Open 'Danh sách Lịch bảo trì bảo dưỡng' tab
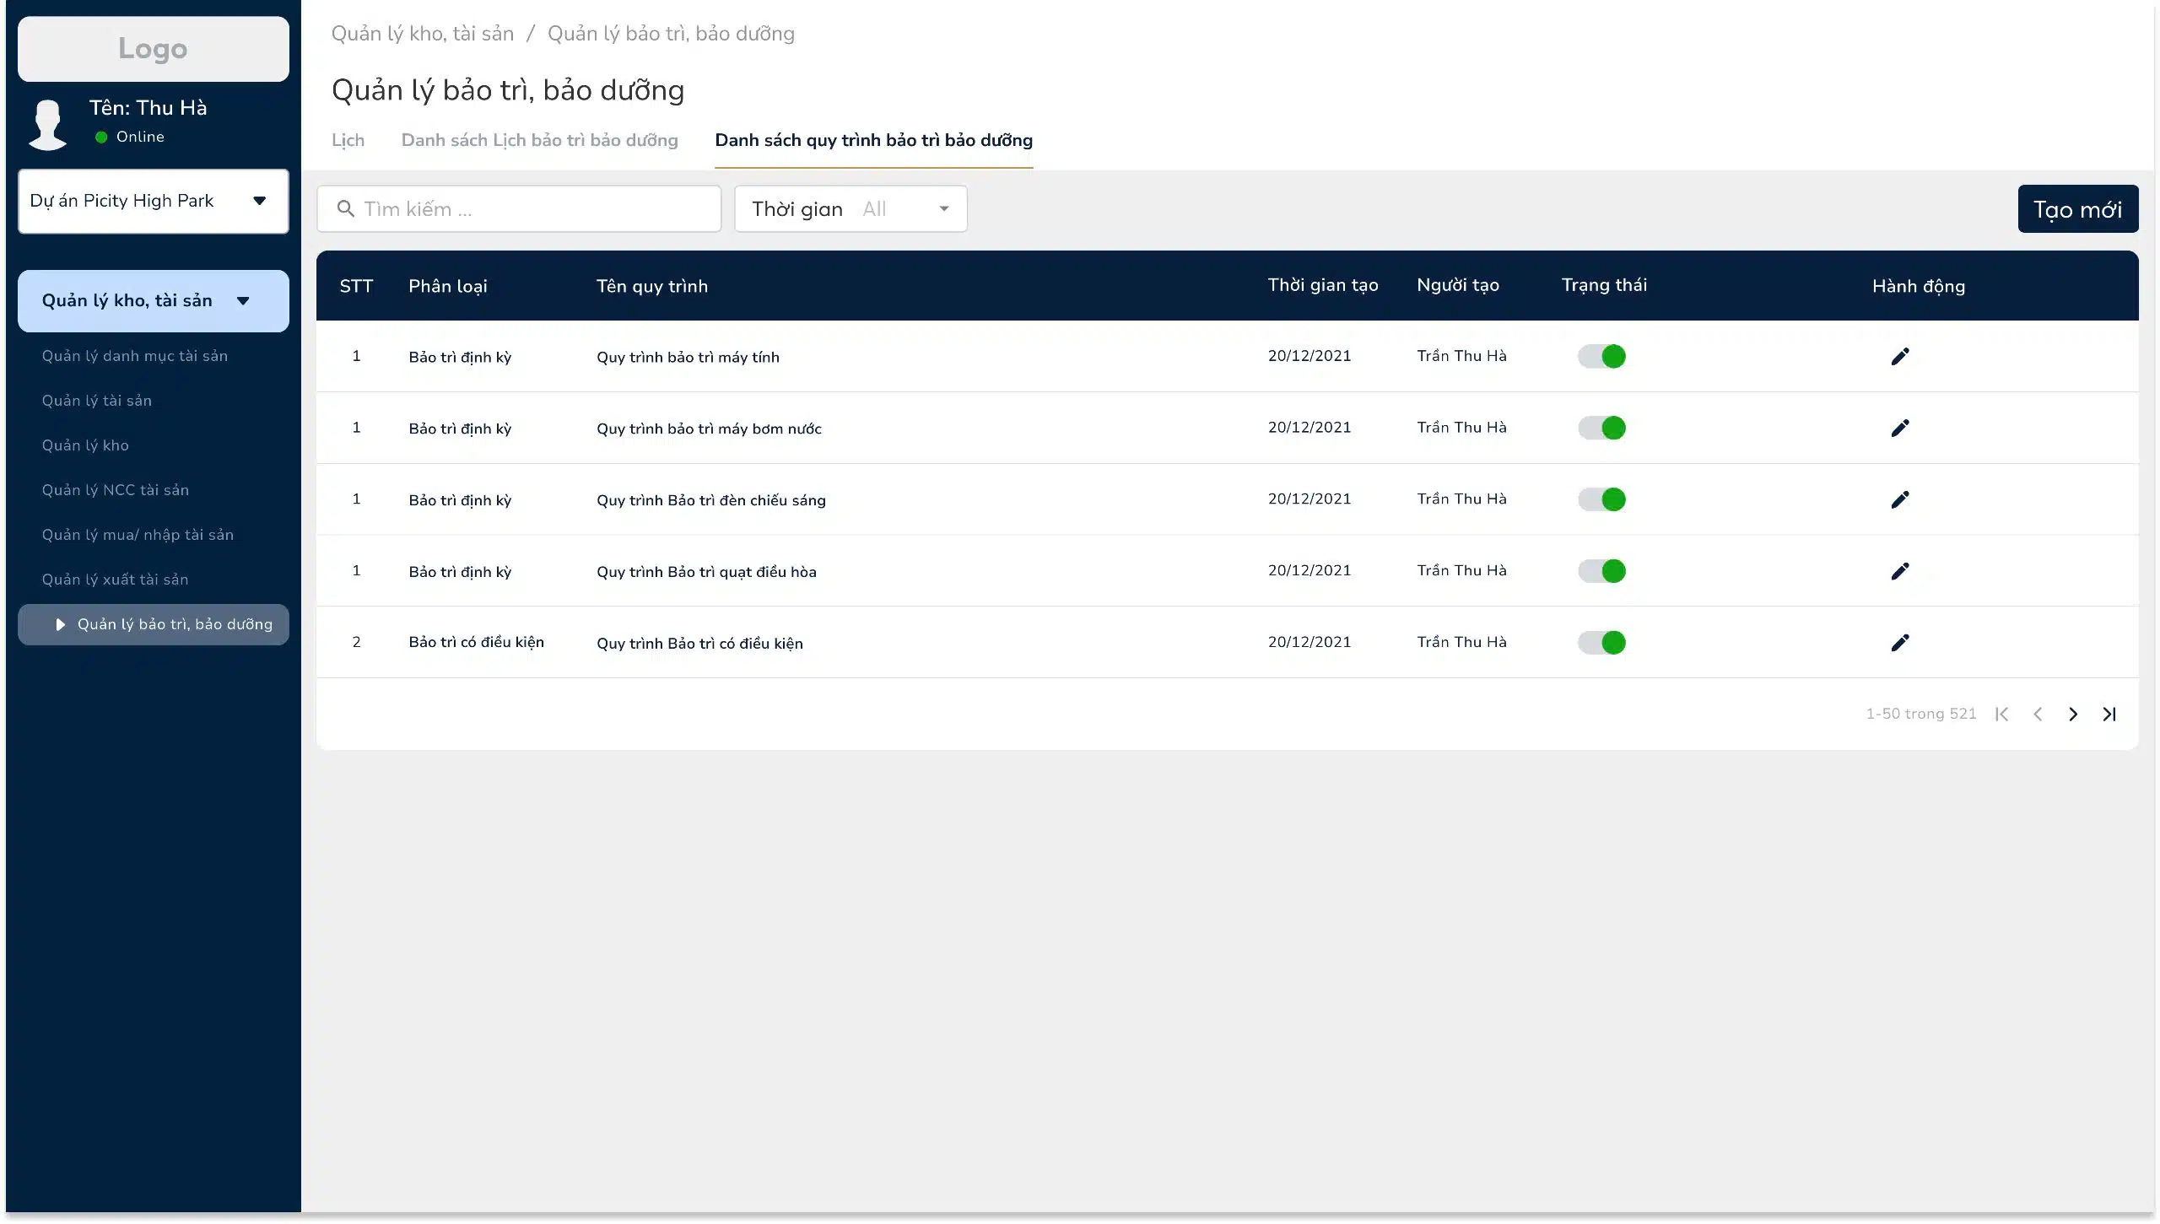The image size is (2160, 1224). pyautogui.click(x=539, y=141)
